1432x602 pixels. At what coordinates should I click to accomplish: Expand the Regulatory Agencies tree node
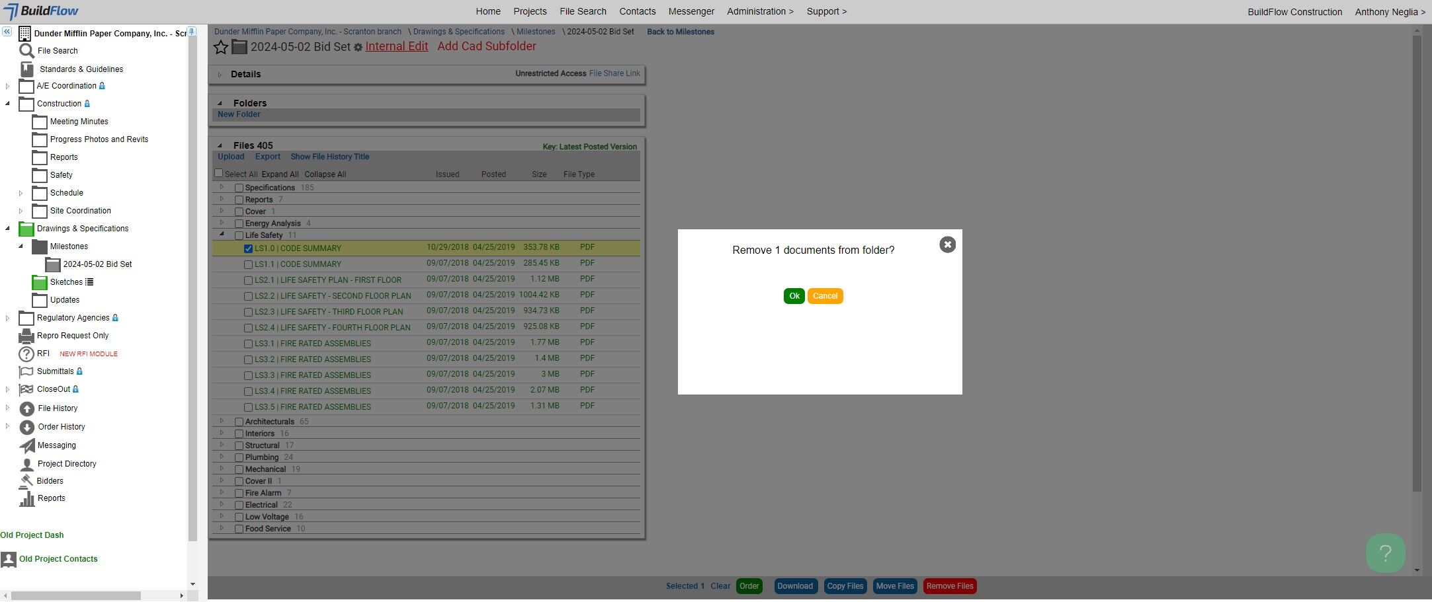click(x=7, y=318)
